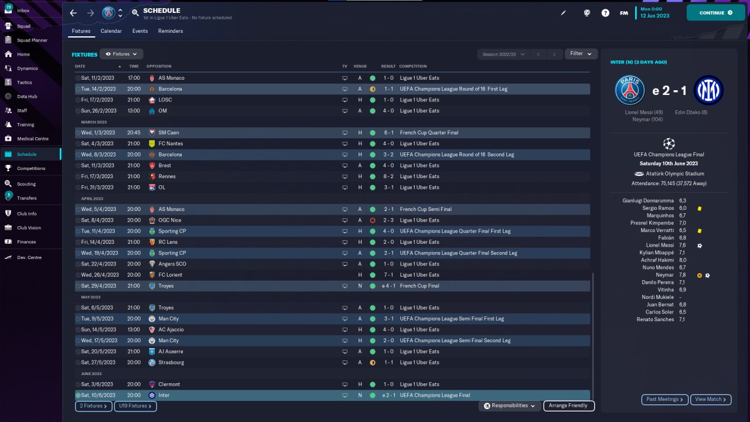750x422 pixels.
Task: Click the back arrow in the top bar
Action: pos(73,13)
